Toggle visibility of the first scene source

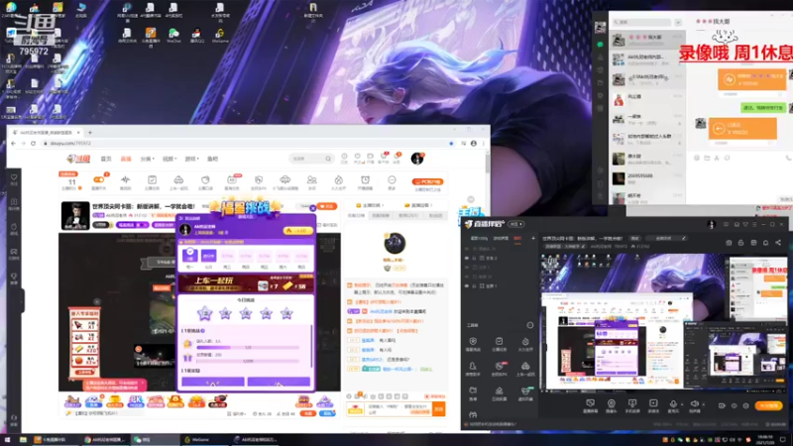point(467,249)
